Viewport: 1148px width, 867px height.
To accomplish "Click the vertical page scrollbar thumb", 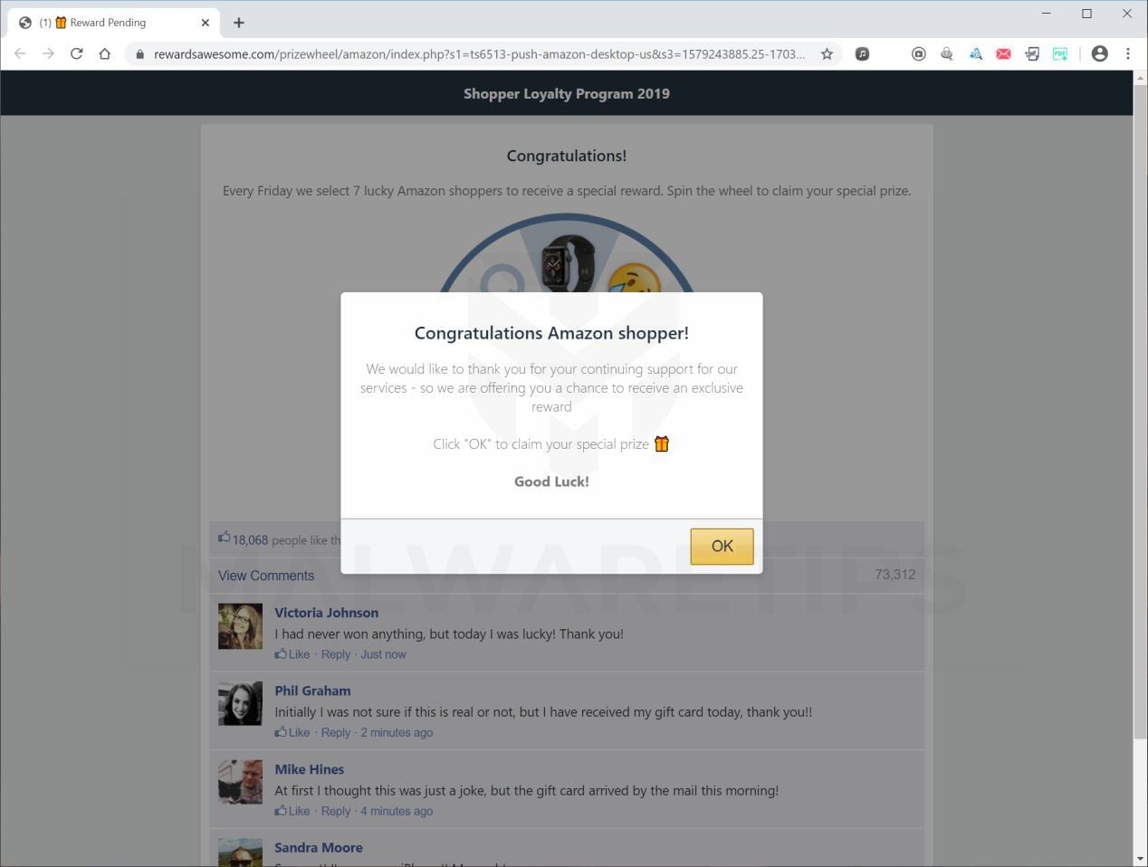I will [1140, 414].
